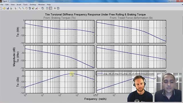Select the Edit Plot arrow tool
Image resolution: width=183 pixels, height=103 pixels.
(x=15, y=8)
